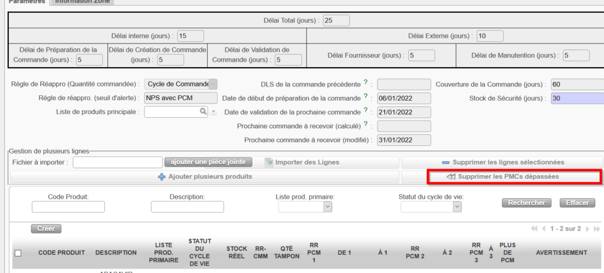Click the Délai Externe (jours) field
This screenshot has width=604, height=273.
(490, 36)
